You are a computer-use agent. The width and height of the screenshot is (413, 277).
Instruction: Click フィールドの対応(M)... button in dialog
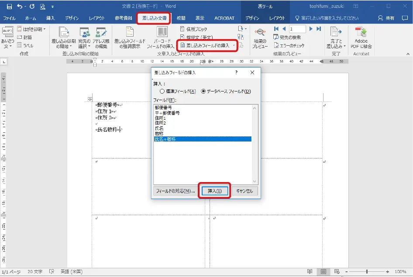(176, 191)
